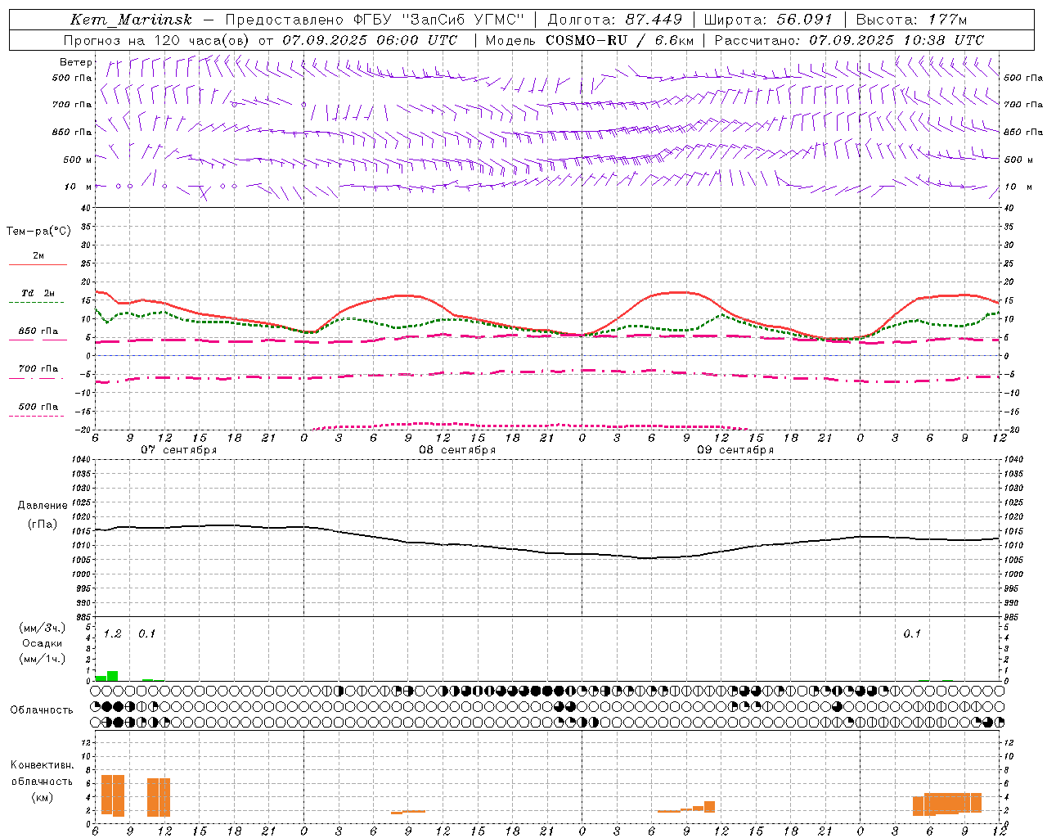The height and width of the screenshot is (838, 1047).
Task: Click the Kem_Mariinsk station title
Action: [x=131, y=20]
